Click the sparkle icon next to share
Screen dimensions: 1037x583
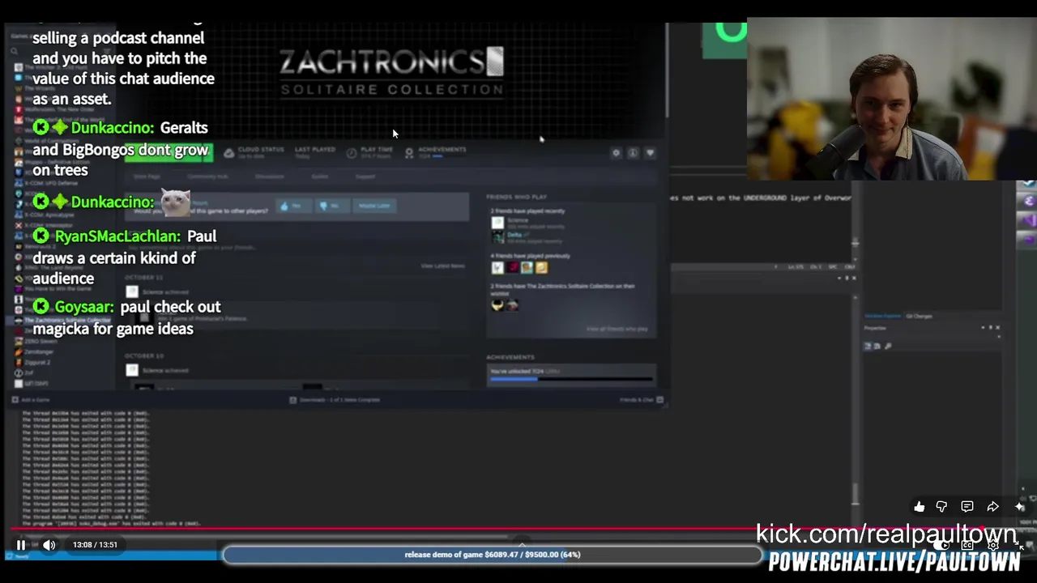coord(1019,507)
